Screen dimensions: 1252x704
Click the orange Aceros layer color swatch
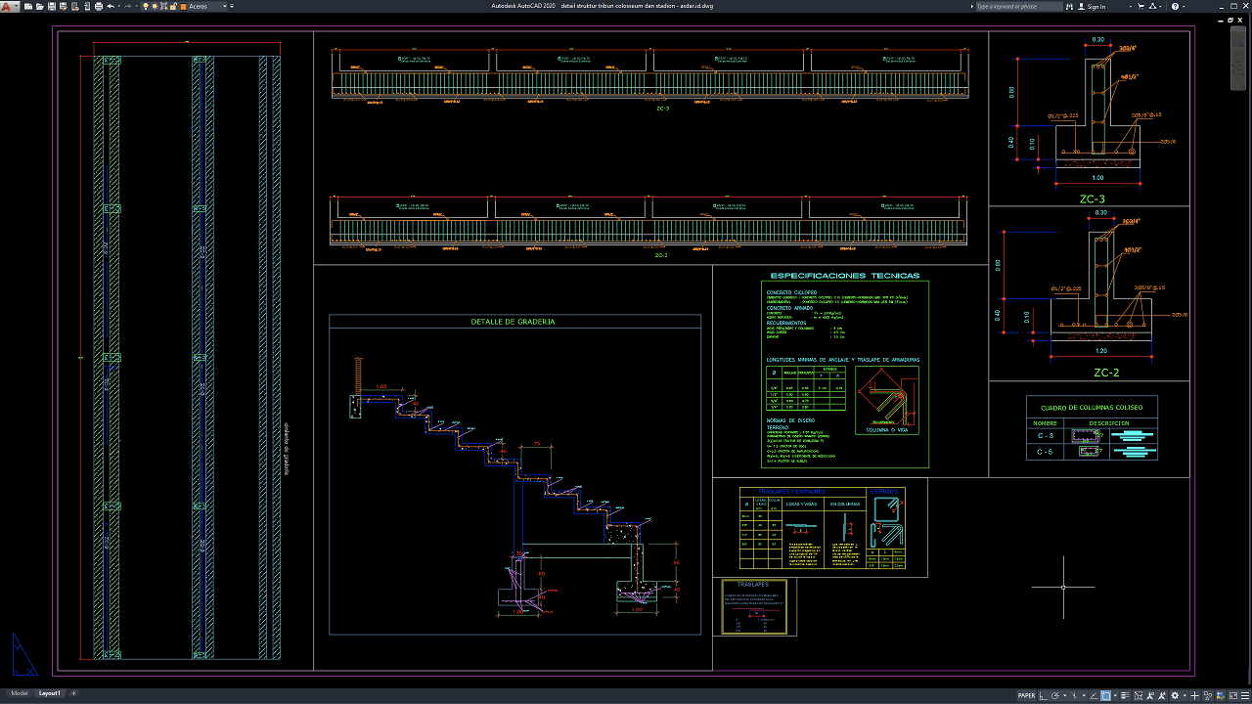(183, 6)
